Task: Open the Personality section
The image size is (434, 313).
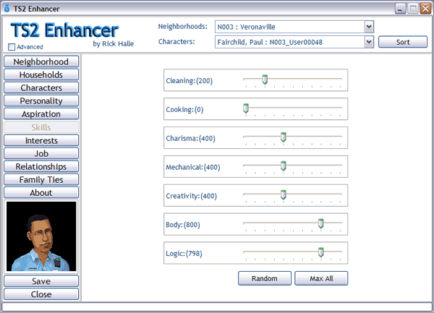Action: [41, 101]
